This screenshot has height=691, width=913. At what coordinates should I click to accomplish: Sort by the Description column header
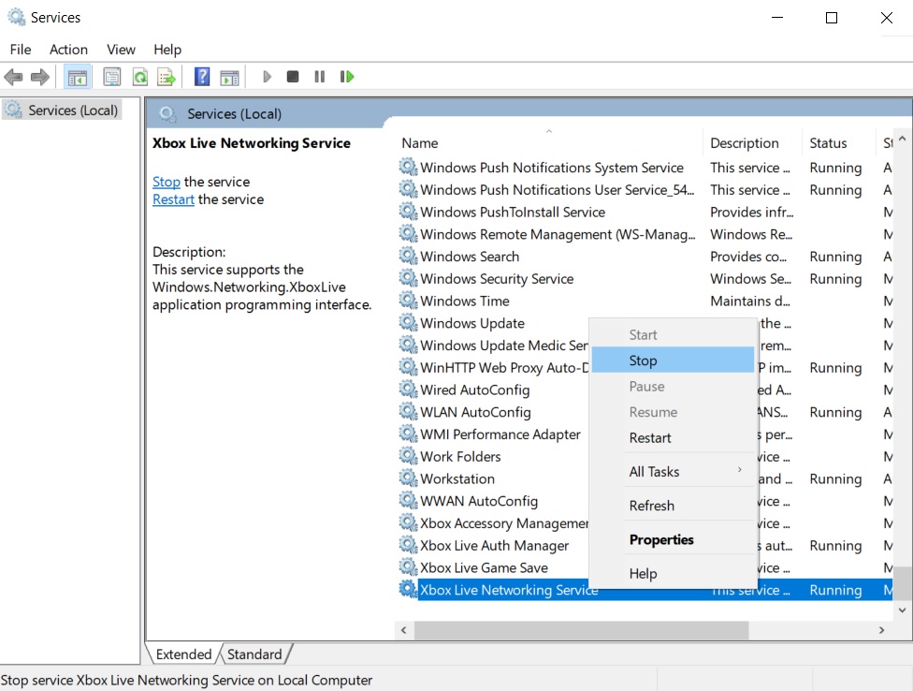752,142
